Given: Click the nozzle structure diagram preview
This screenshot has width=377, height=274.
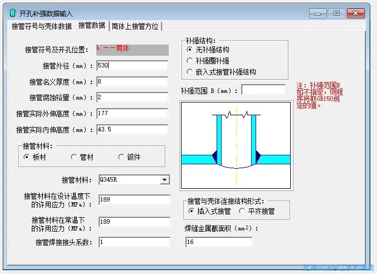Looking at the screenshot, I should pos(236,145).
